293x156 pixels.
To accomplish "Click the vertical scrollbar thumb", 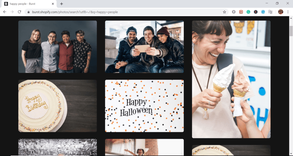I will pyautogui.click(x=291, y=31).
